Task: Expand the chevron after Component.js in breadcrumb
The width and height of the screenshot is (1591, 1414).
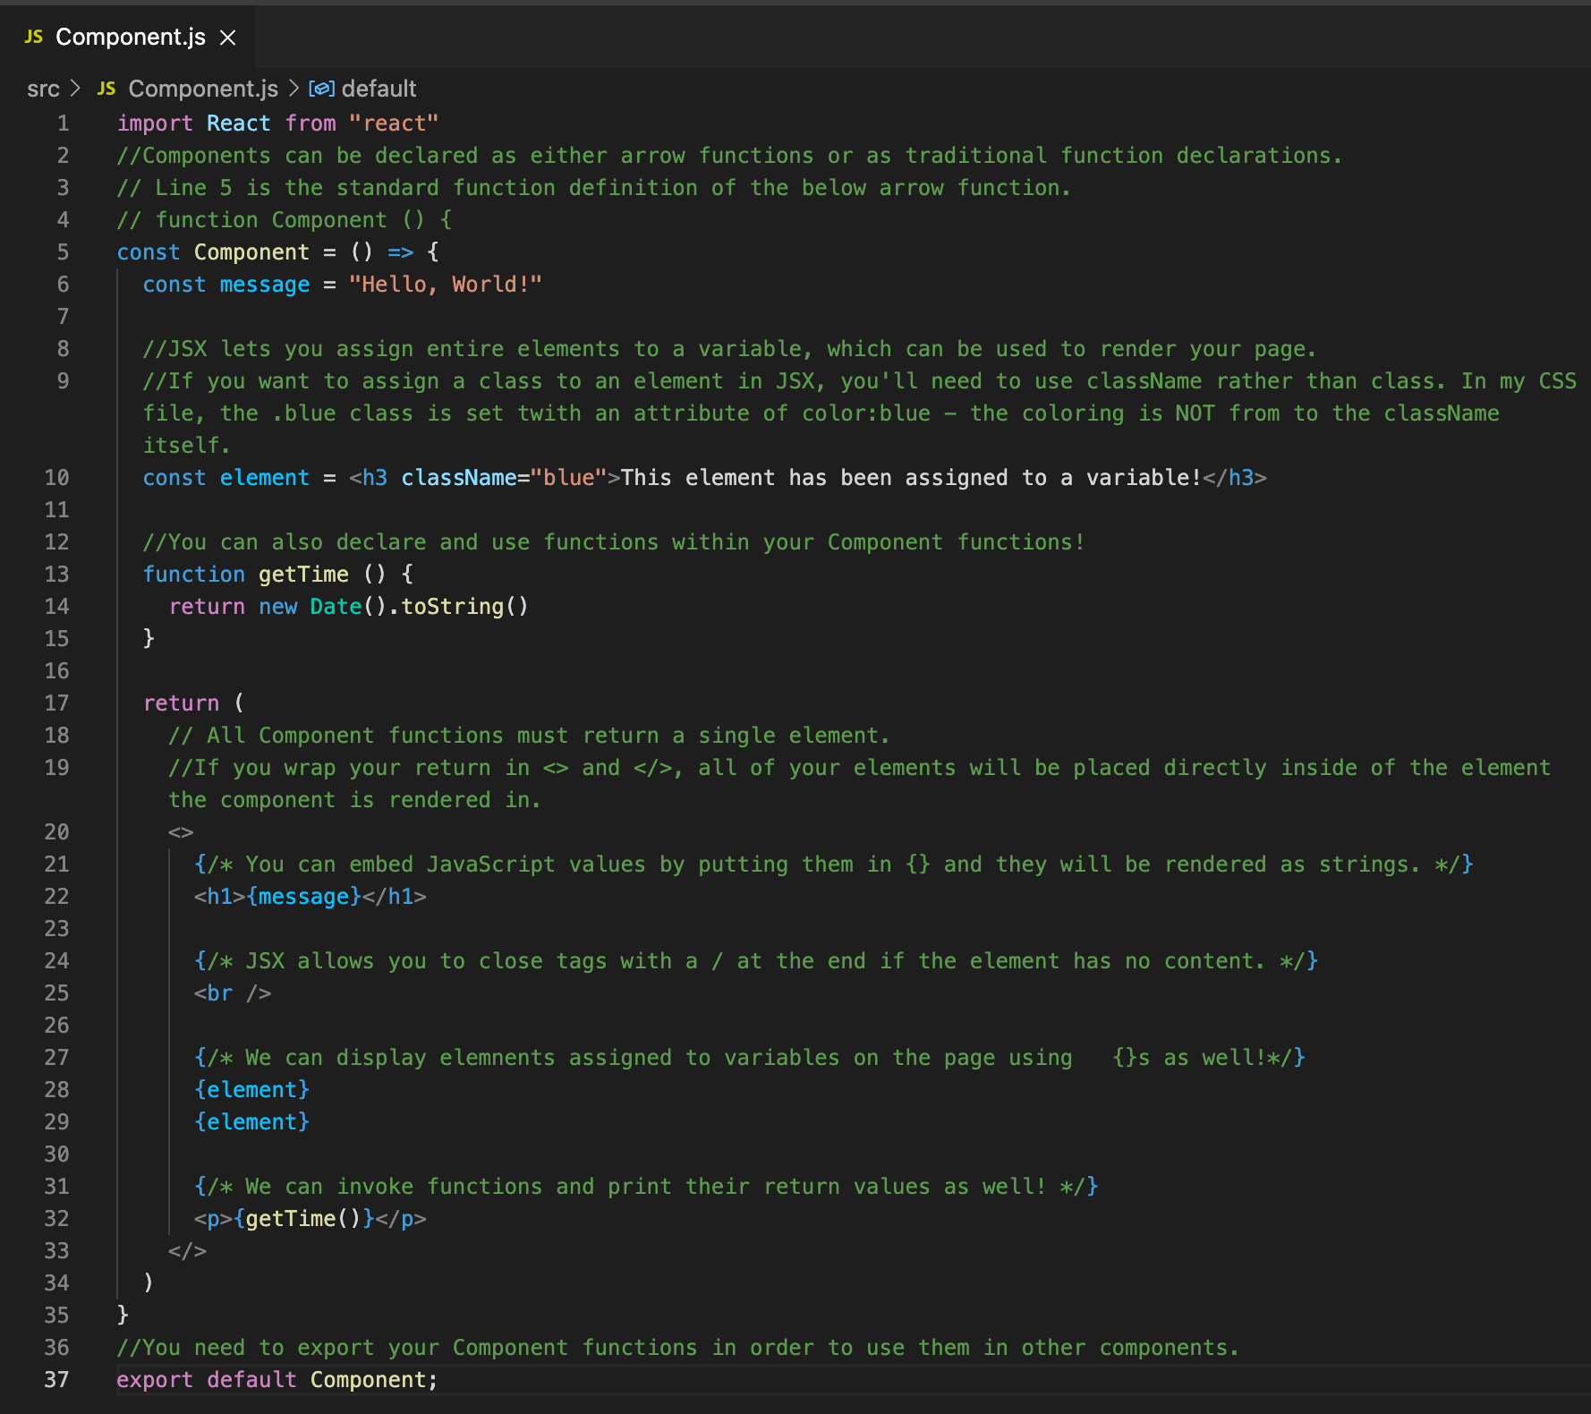Action: tap(294, 89)
